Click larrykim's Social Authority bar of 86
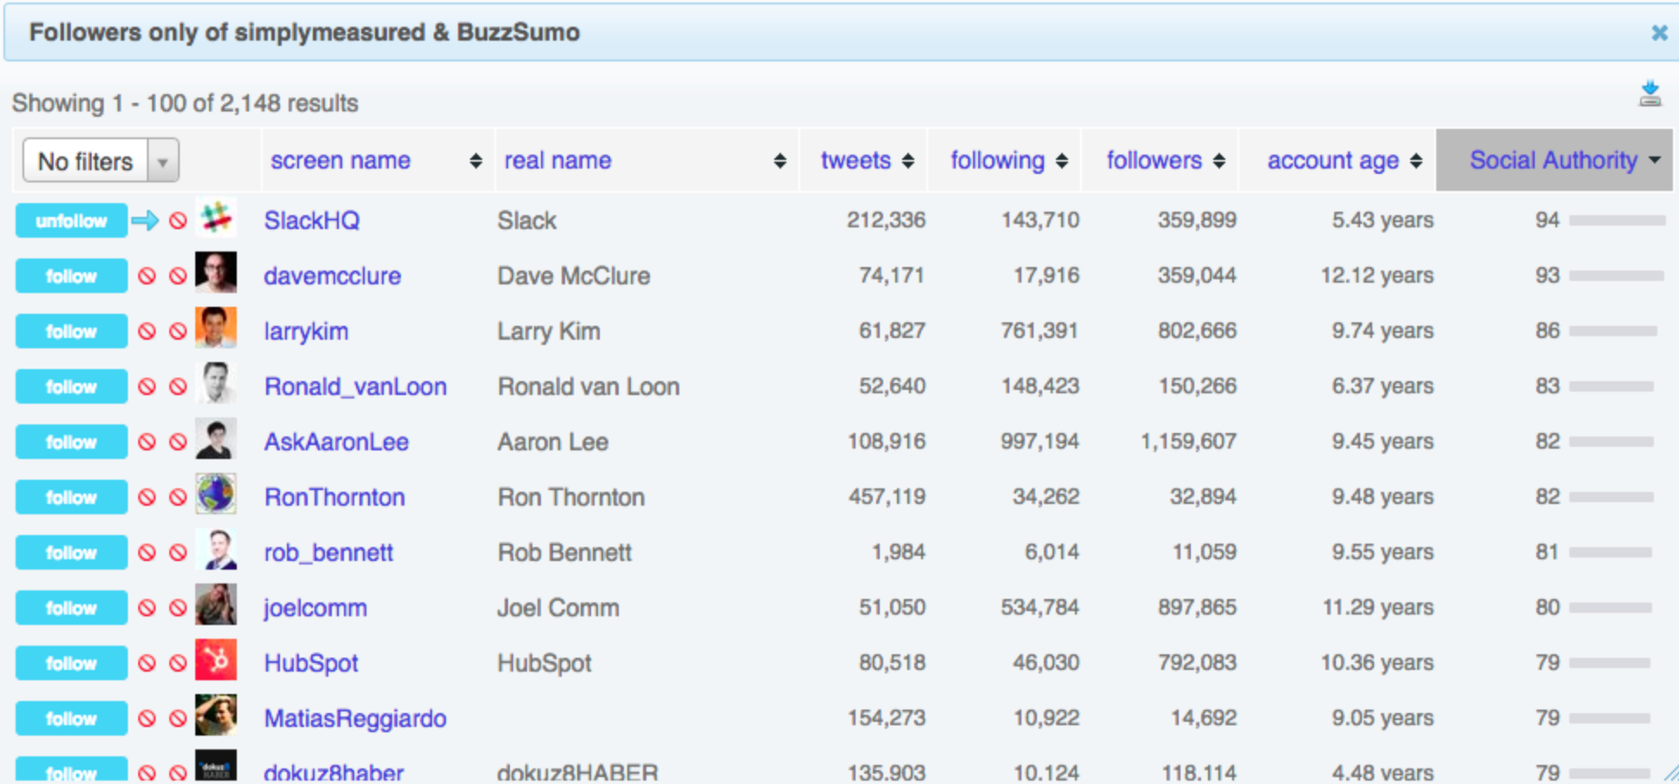Image resolution: width=1679 pixels, height=784 pixels. point(1613,331)
